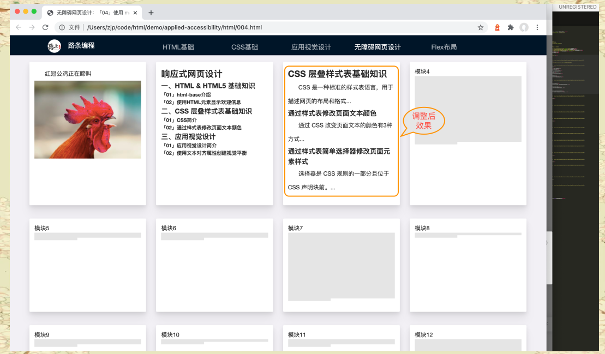
Task: Click subheading 通过样式表简单选择器修改页面元素样式
Action: [x=339, y=156]
